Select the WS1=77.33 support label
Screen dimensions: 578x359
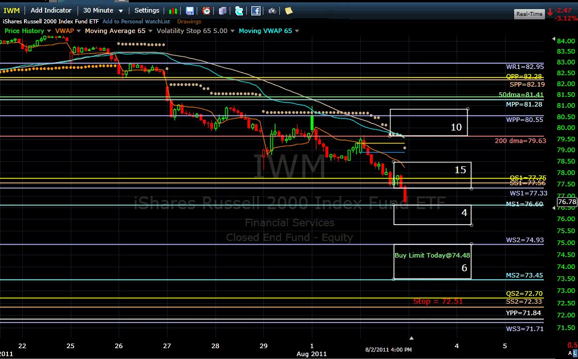tap(528, 193)
